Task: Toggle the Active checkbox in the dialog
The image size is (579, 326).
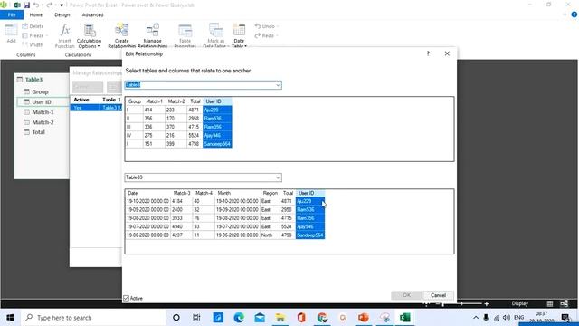Action: point(127,298)
